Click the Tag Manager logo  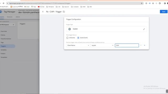1,12
